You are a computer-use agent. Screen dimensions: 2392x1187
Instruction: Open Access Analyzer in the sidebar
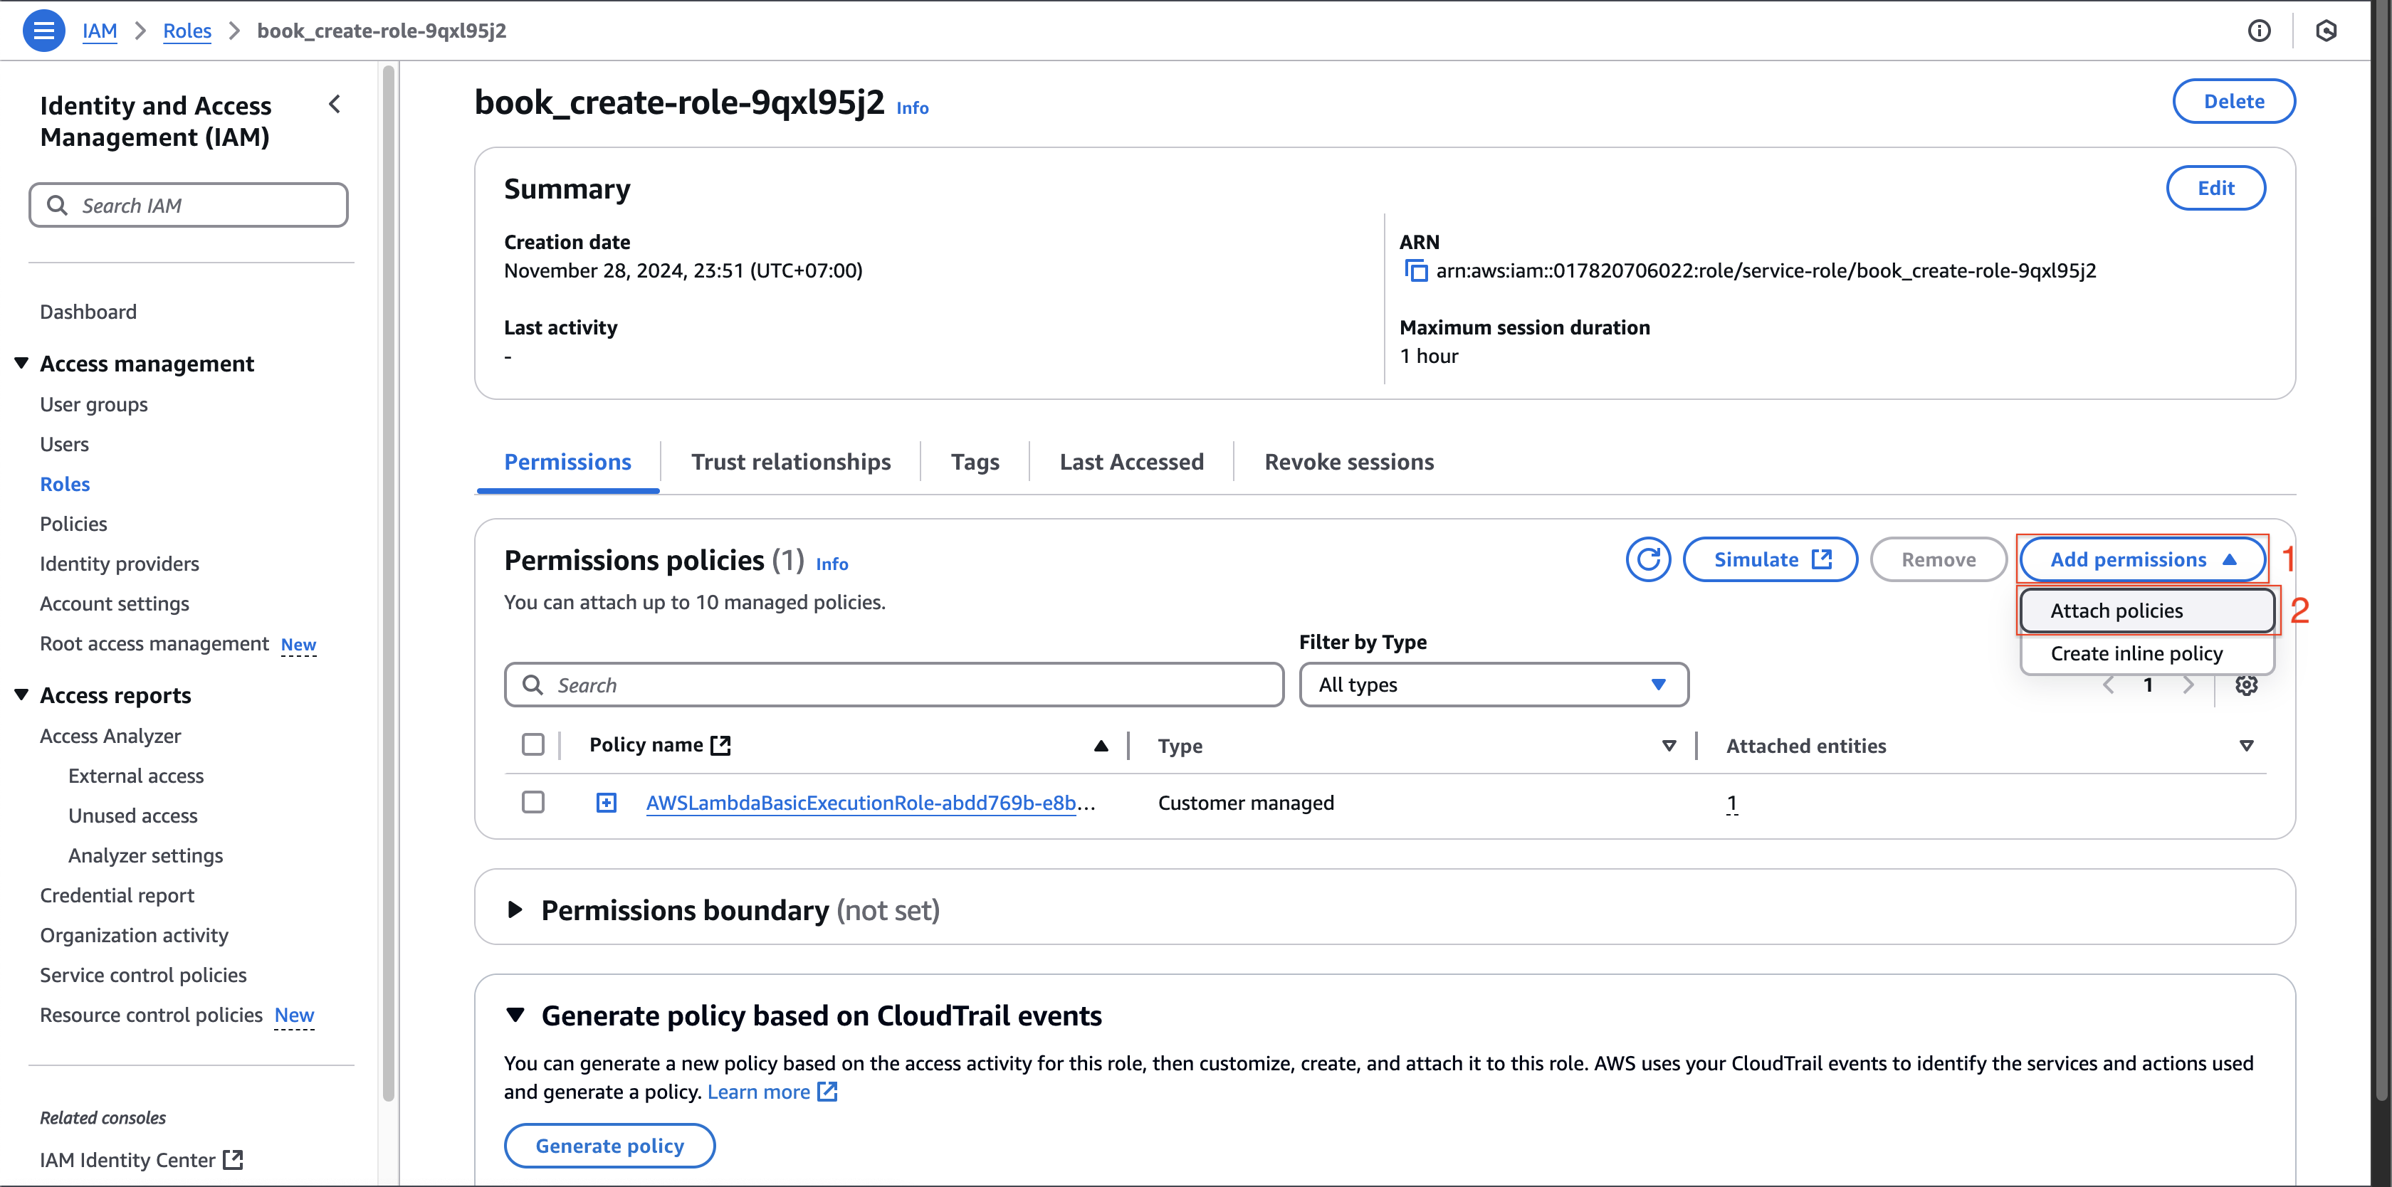110,736
